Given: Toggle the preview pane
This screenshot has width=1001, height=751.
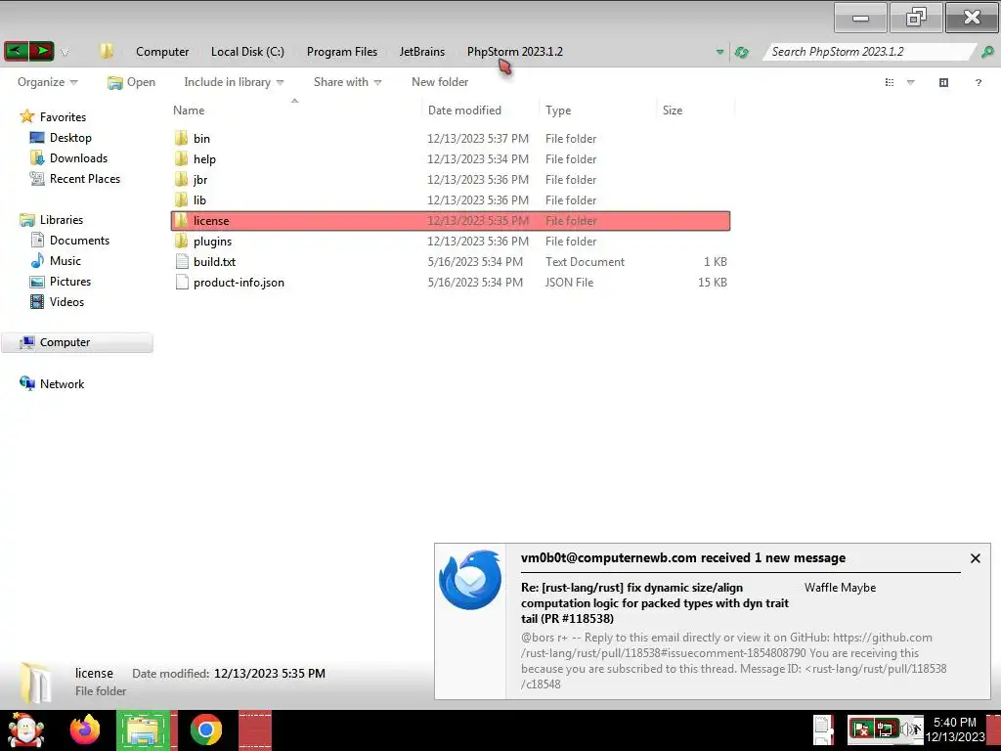Looking at the screenshot, I should (x=943, y=82).
